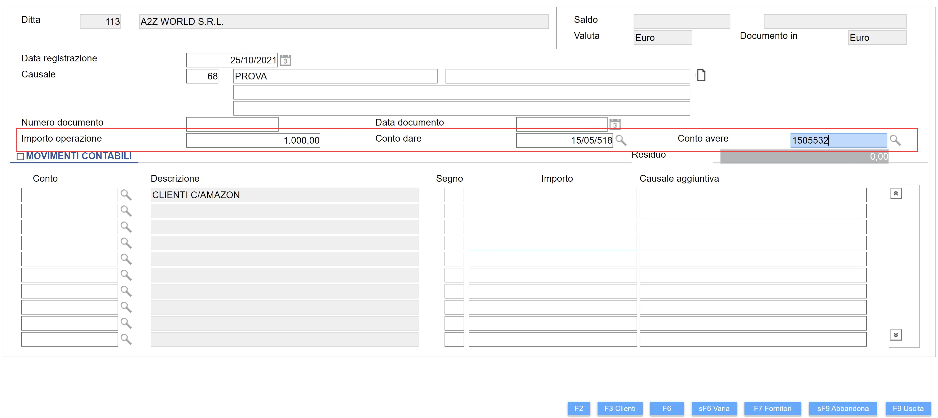Image resolution: width=938 pixels, height=418 pixels.
Task: Open calendar next to Data registrazione
Action: pos(286,60)
